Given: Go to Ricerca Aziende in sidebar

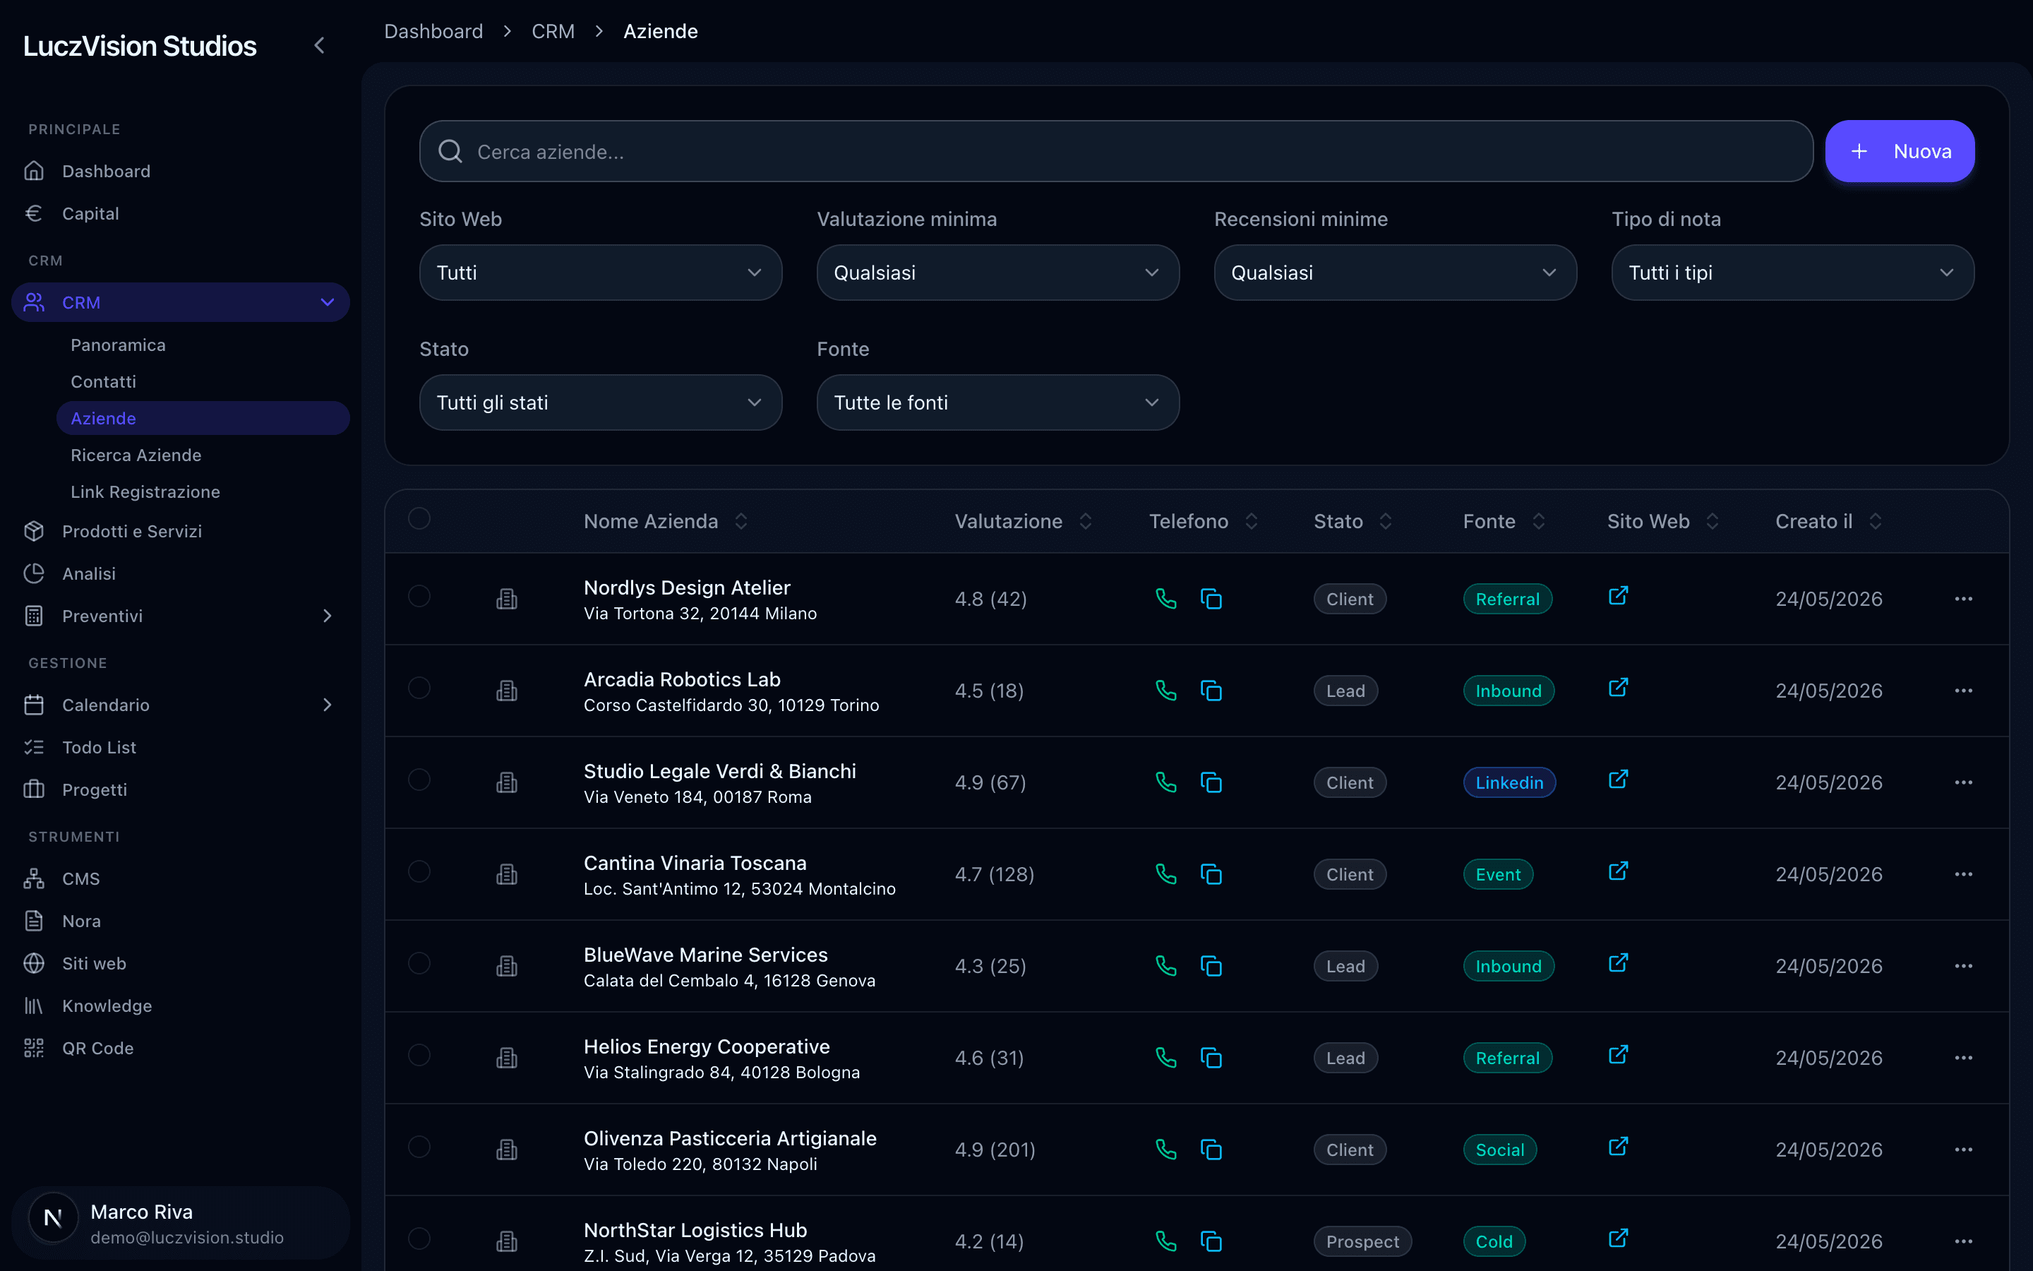Looking at the screenshot, I should 136,455.
